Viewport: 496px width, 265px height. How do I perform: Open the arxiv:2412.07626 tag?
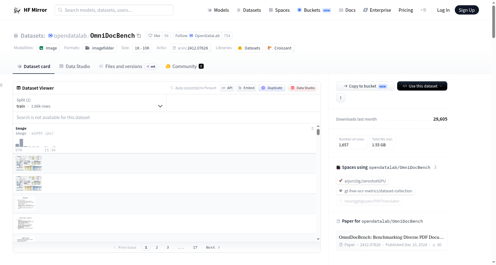(190, 48)
